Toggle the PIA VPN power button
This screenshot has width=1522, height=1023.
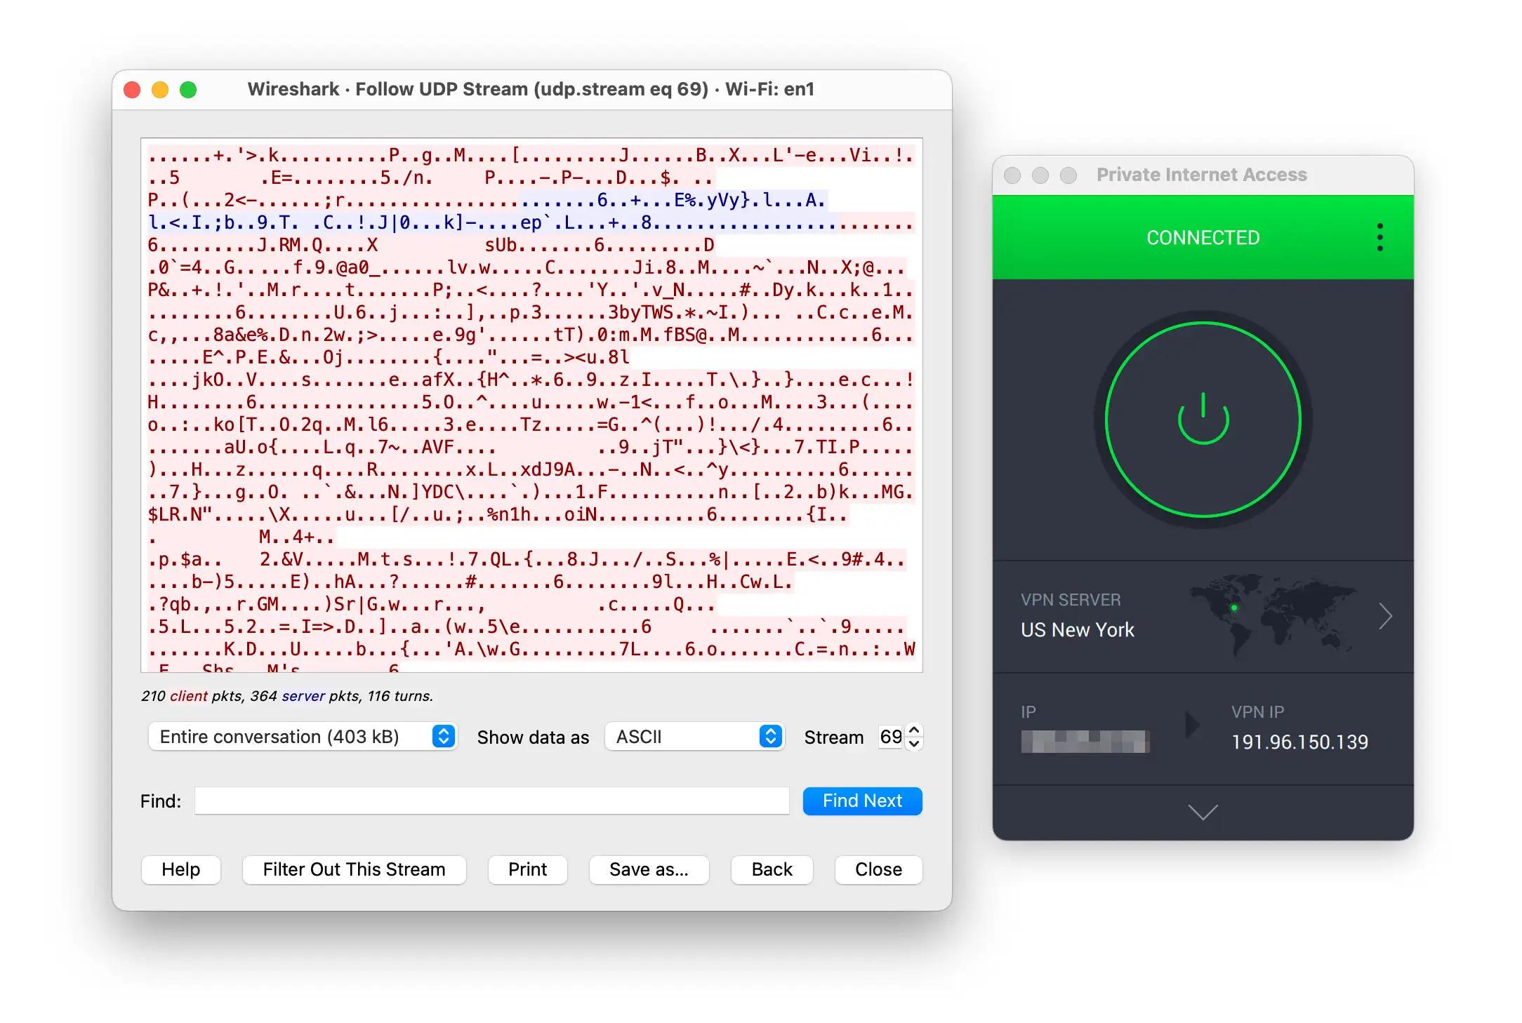click(x=1203, y=419)
